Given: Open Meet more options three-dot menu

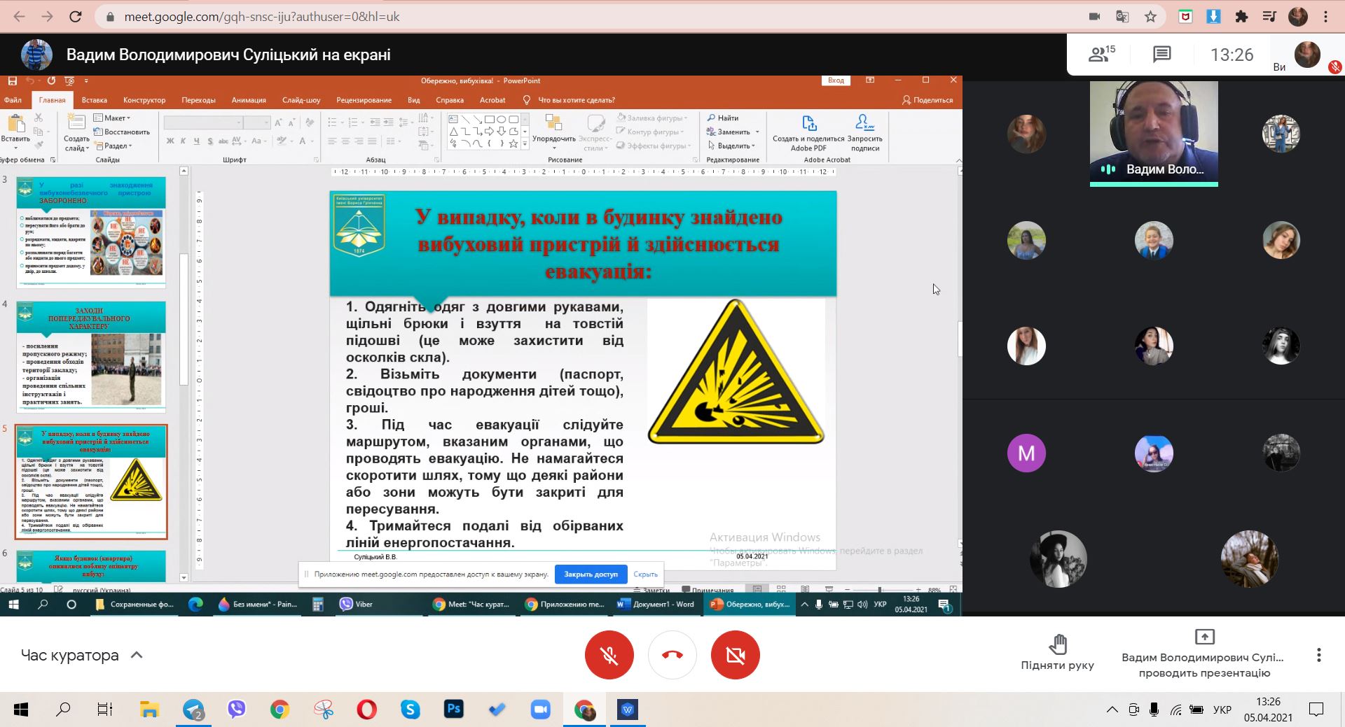Looking at the screenshot, I should (1318, 655).
